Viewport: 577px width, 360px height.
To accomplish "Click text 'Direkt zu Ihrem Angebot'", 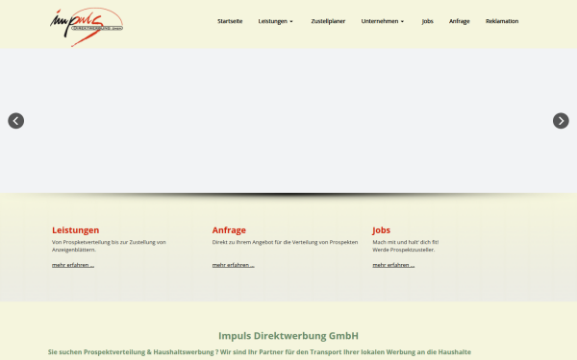I will pyautogui.click(x=241, y=242).
